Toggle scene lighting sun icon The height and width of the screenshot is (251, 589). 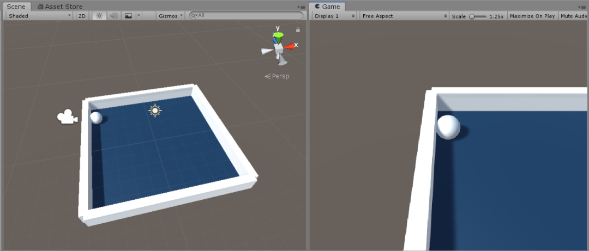(x=99, y=16)
